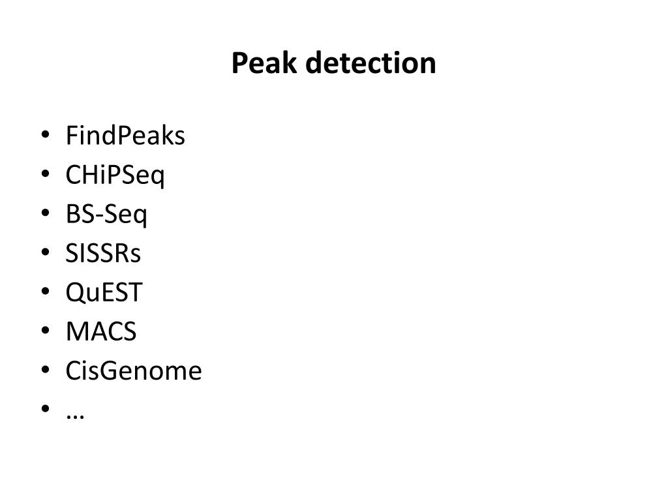Click the bullet beside MACS
This screenshot has height=501, width=668.
[x=46, y=331]
